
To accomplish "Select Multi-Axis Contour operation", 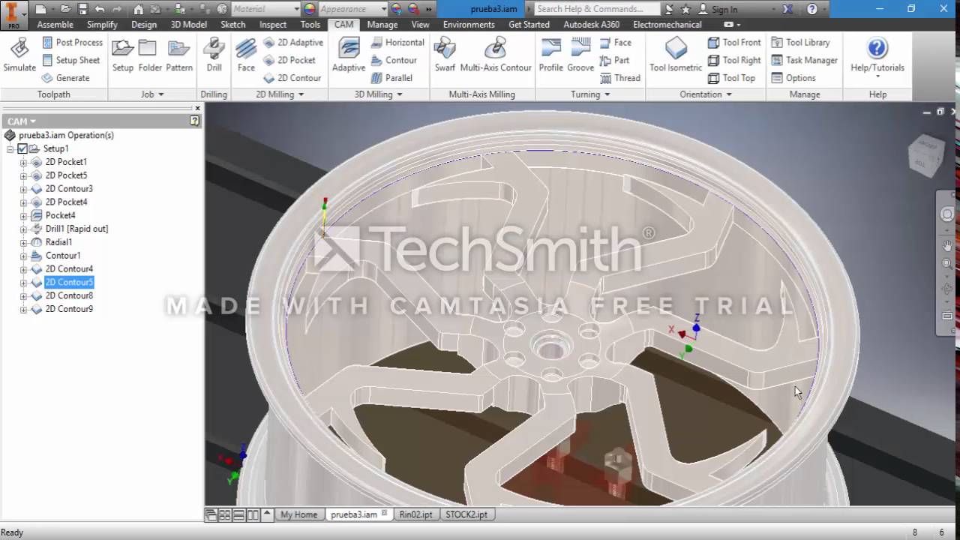I will 496,55.
